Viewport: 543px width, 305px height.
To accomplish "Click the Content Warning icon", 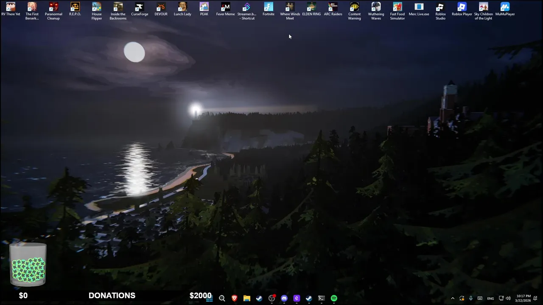I will [354, 11].
